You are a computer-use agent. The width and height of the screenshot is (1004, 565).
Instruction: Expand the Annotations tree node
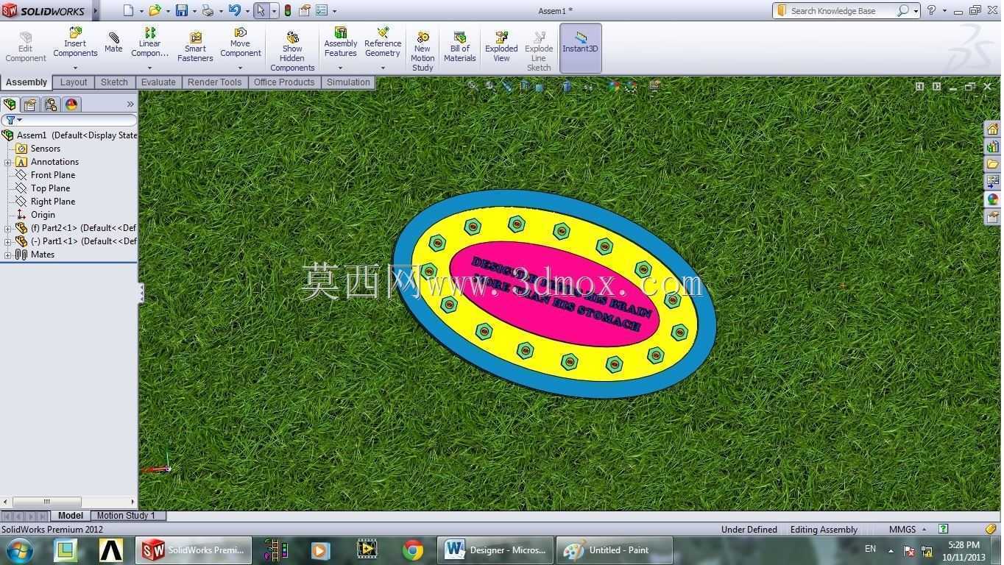[8, 162]
